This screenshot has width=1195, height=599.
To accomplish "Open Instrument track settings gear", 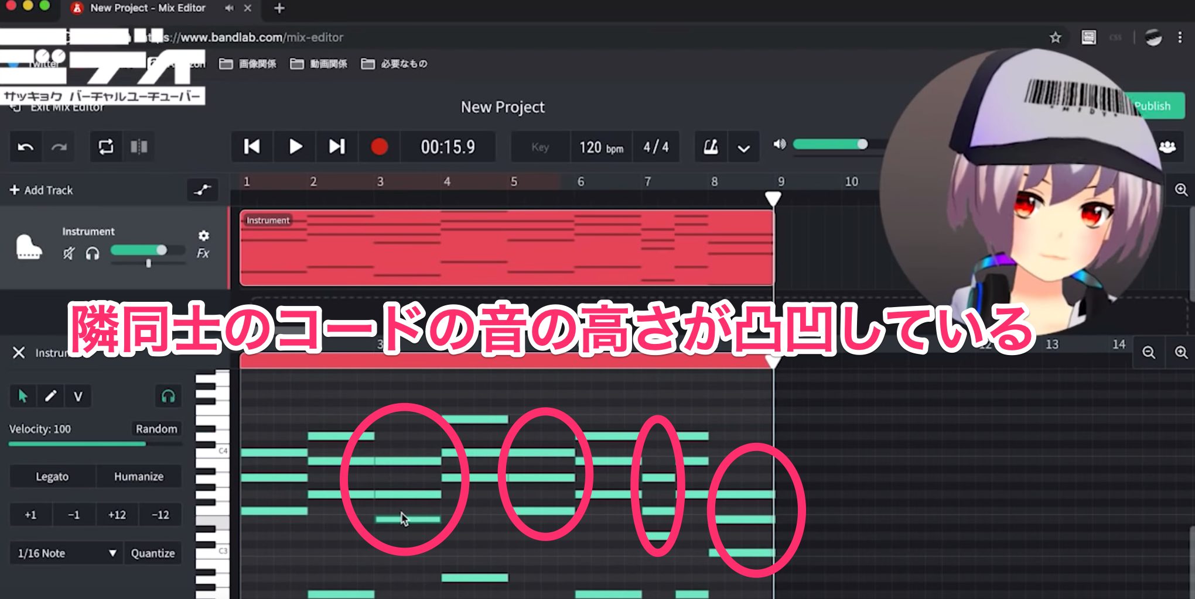I will pyautogui.click(x=203, y=235).
